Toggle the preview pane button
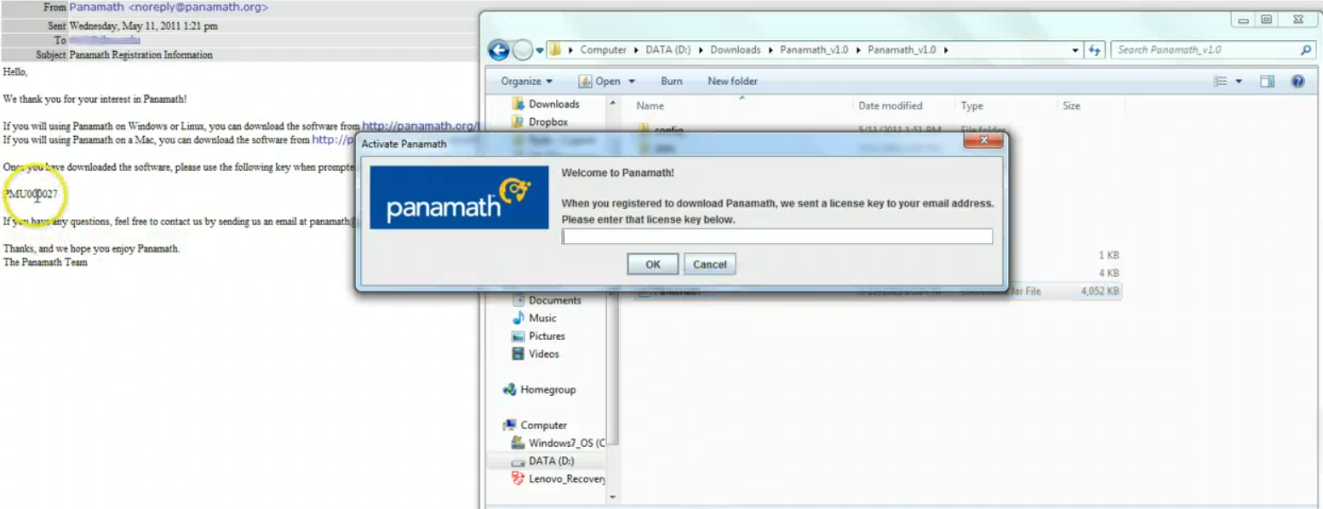This screenshot has width=1323, height=509. (1268, 82)
